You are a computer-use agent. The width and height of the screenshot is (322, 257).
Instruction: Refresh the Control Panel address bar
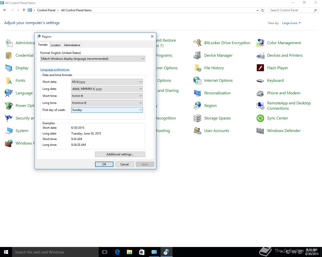pyautogui.click(x=263, y=10)
